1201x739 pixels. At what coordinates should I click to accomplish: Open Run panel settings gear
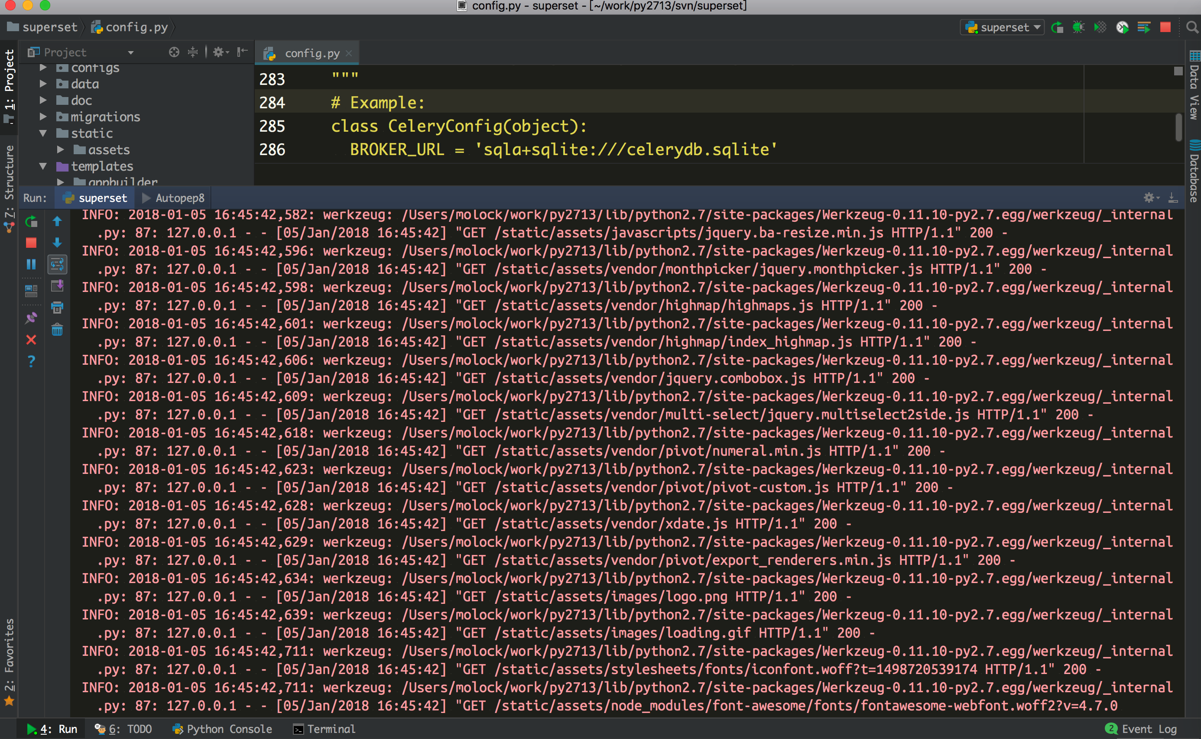click(x=1151, y=198)
